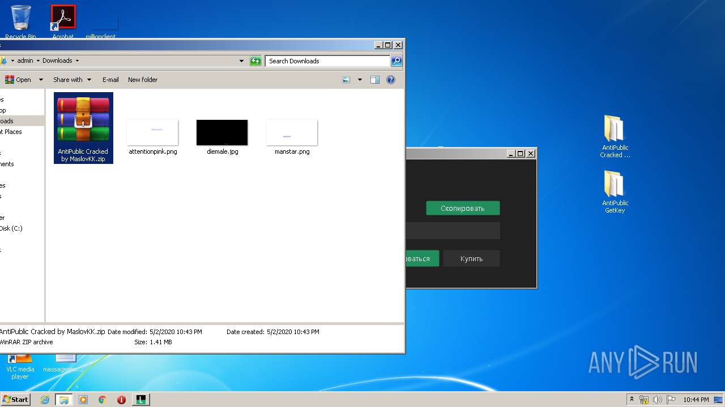
Task: Open the AntiPublic Cracked desktop folder
Action: click(615, 136)
